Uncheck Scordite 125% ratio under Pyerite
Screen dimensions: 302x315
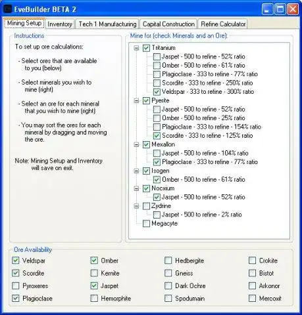[157, 136]
